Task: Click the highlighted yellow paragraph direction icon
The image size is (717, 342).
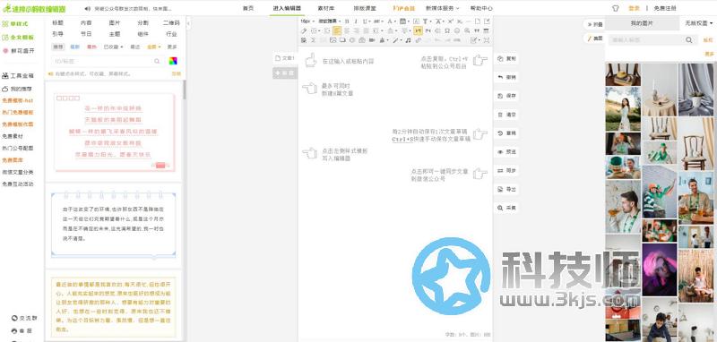Action: coord(418,30)
